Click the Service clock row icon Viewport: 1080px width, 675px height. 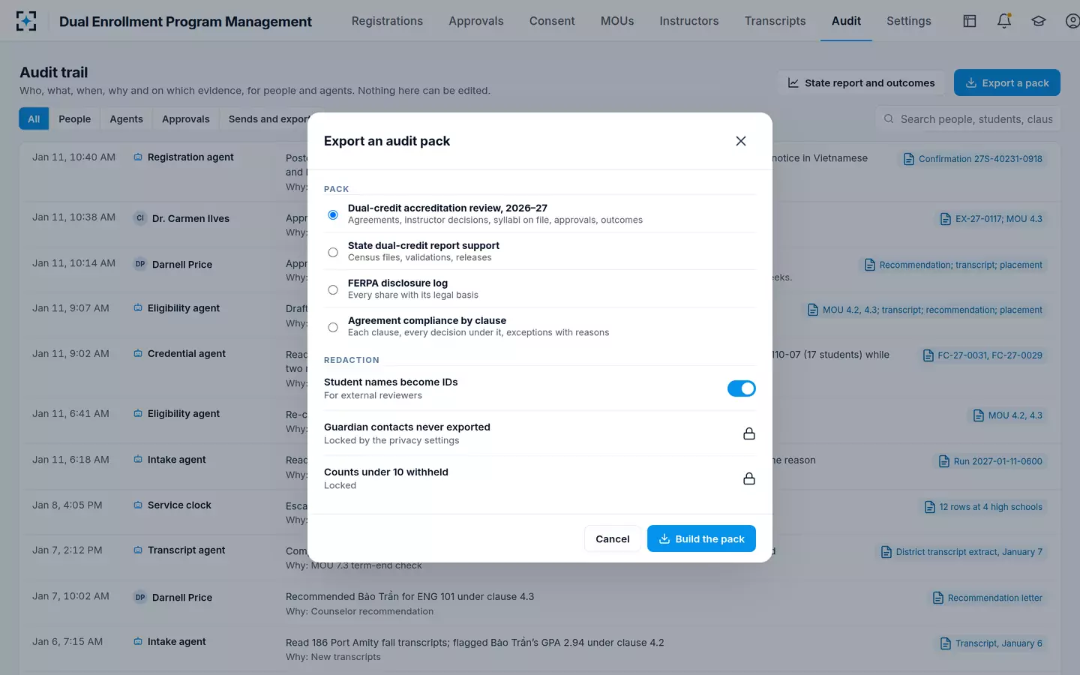click(x=138, y=505)
